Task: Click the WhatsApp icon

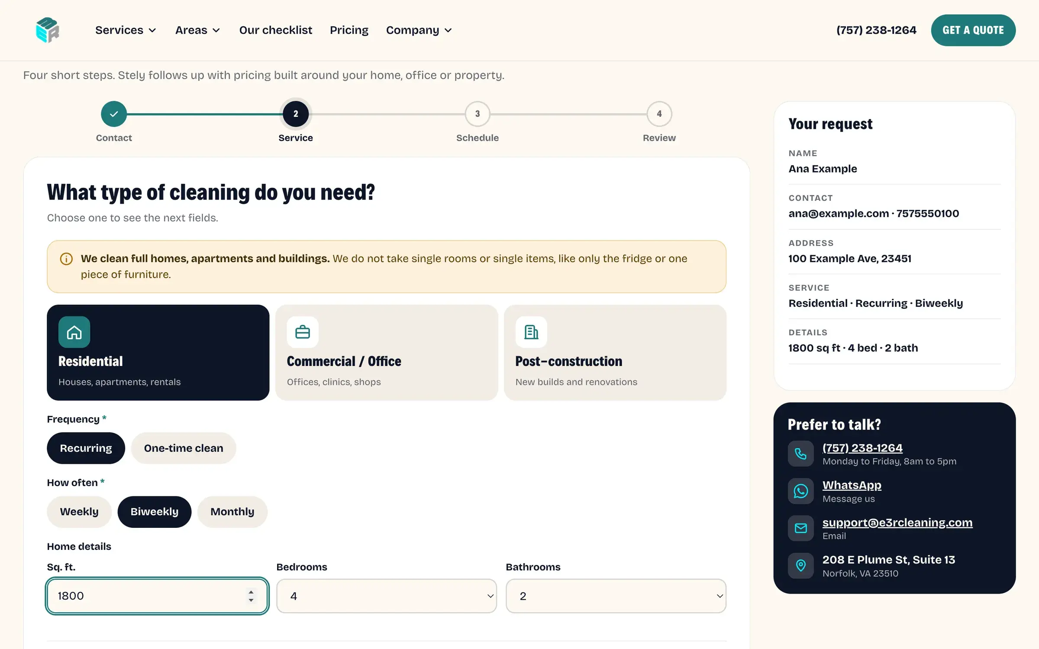Action: (801, 491)
